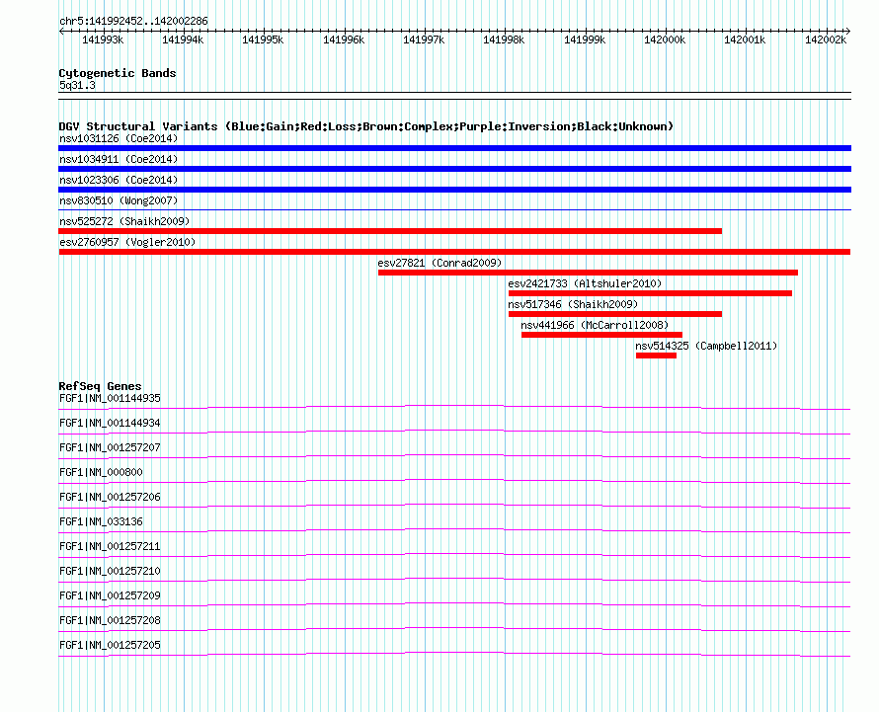This screenshot has height=712, width=879.
Task: Click ruler position 141995k
Action: [x=263, y=40]
